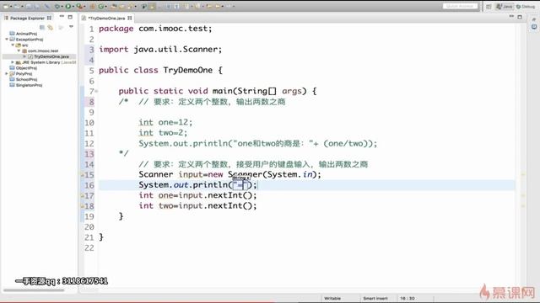
Task: Click the Run External Tools icon
Action: 79,6
